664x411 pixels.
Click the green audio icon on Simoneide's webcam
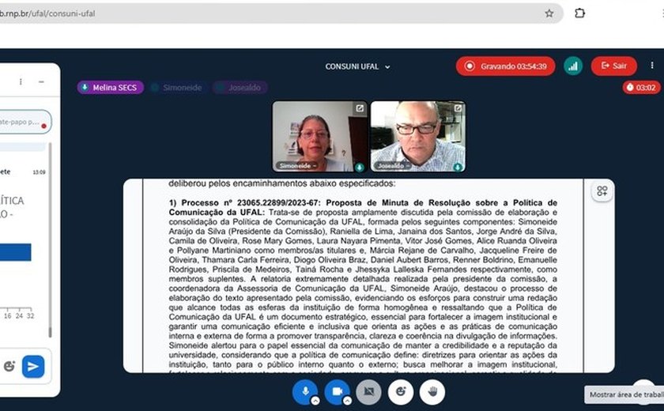(359, 168)
